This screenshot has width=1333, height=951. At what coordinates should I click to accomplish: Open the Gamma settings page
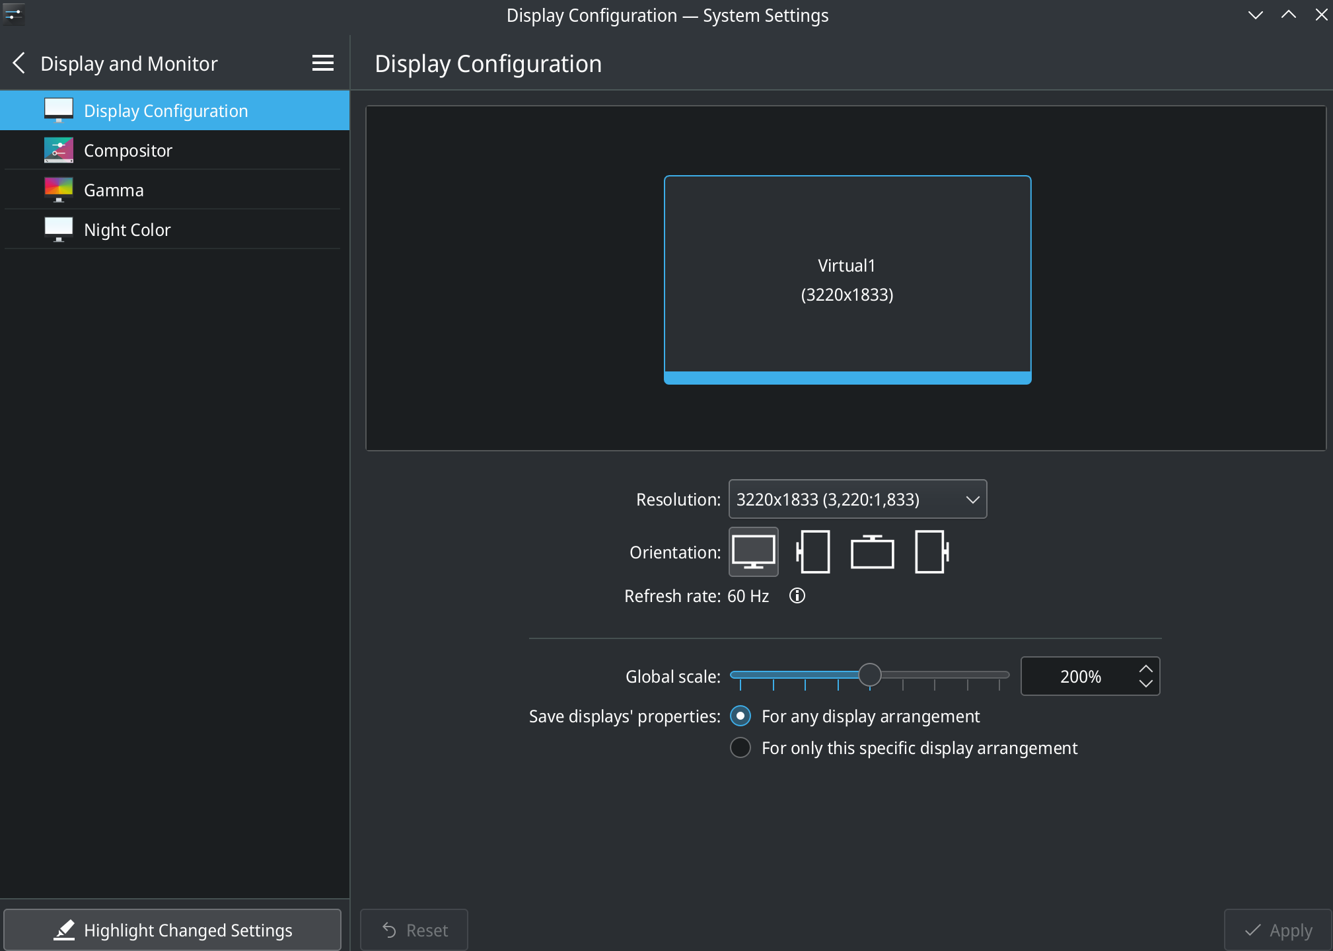(x=114, y=190)
